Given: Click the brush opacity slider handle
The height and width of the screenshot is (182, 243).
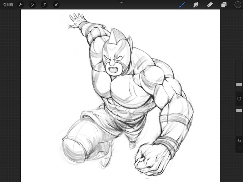Looking at the screenshot, I should coord(239,110).
